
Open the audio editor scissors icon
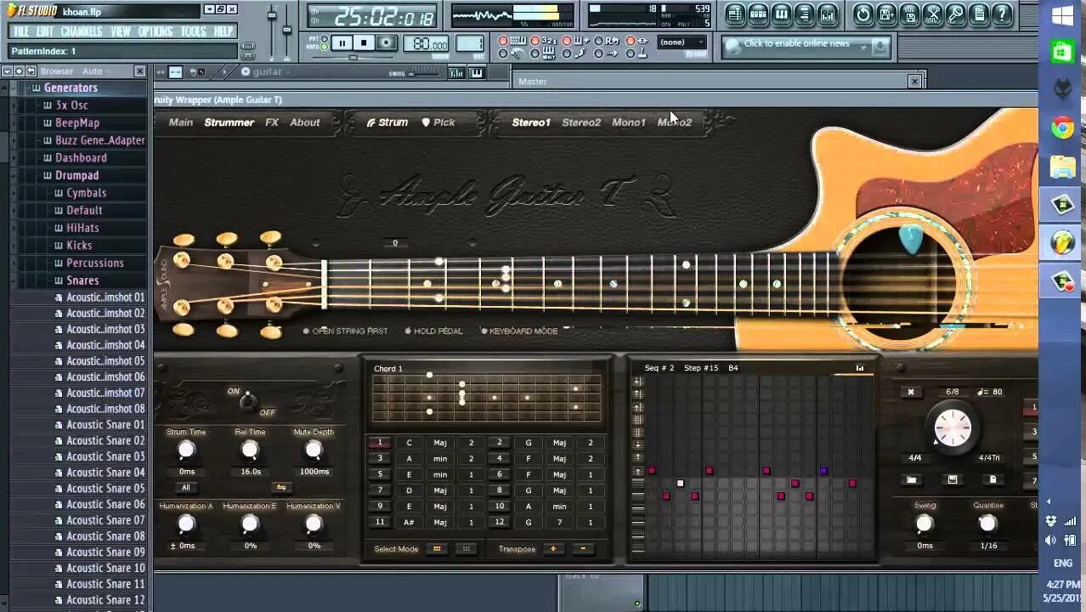pyautogui.click(x=932, y=14)
